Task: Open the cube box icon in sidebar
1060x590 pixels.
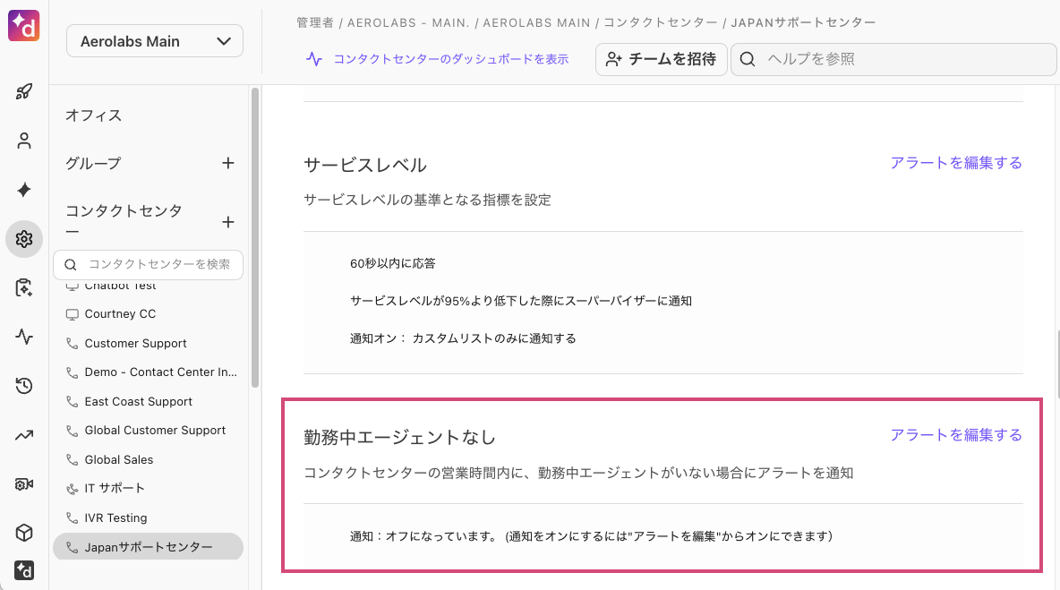Action: coord(24,533)
